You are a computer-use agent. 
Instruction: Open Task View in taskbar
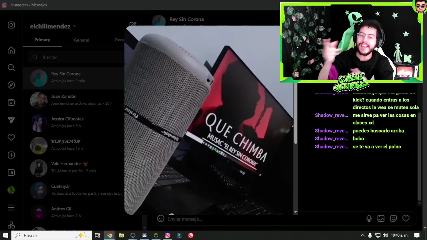tap(97, 235)
